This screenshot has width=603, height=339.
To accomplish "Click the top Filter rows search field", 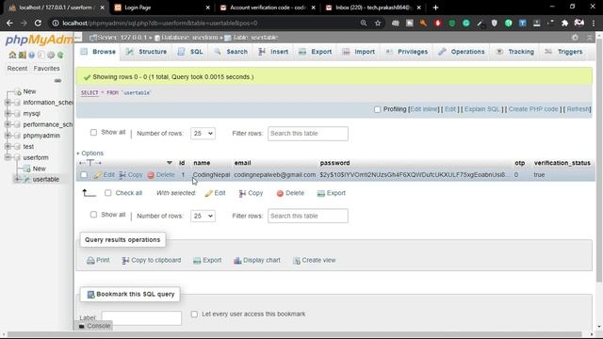I will [308, 134].
